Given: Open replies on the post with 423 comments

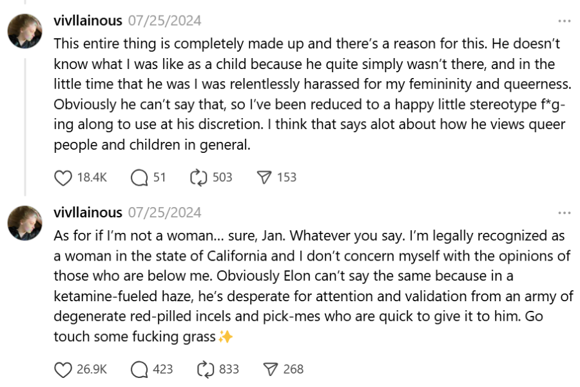Looking at the screenshot, I should pos(139,369).
